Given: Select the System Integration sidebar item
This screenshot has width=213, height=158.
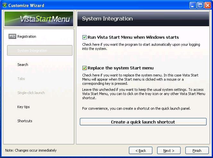Looking at the screenshot, I should coord(40,50).
